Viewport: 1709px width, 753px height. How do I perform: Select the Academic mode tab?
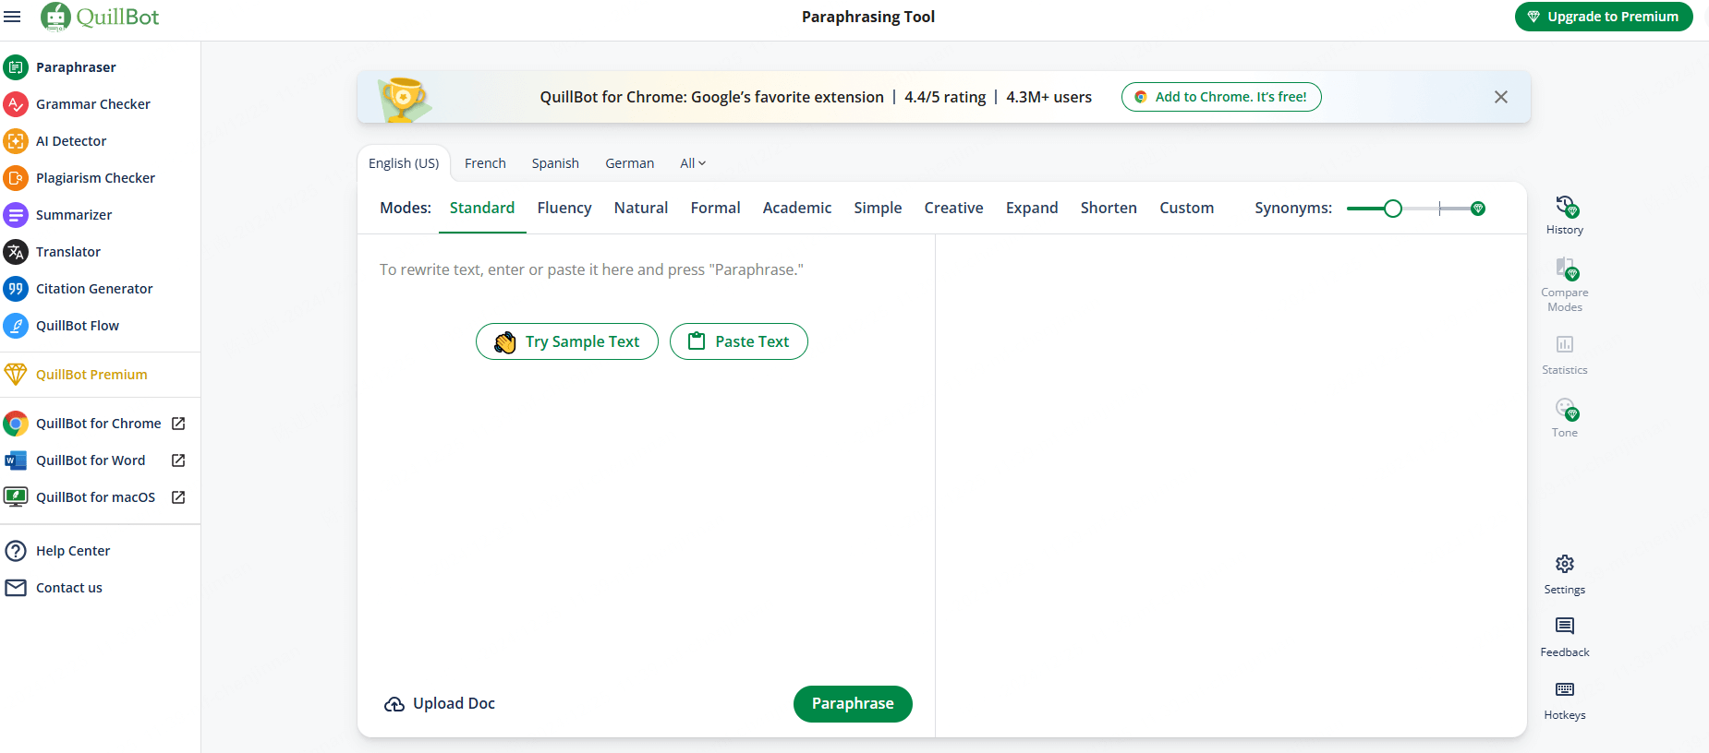(797, 208)
